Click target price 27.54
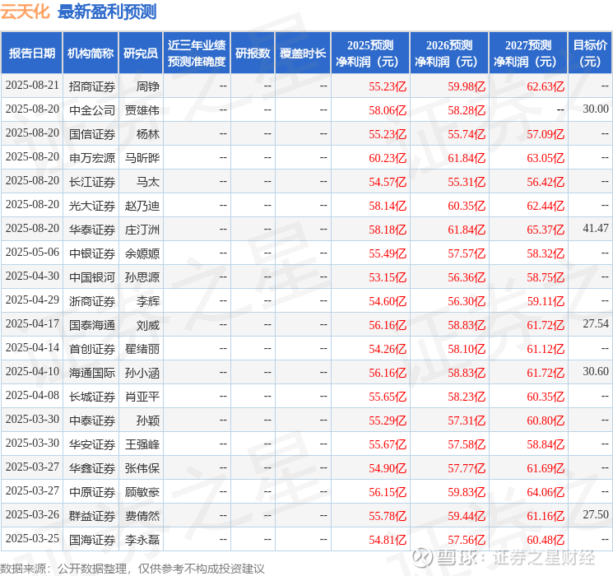613x576 pixels. [596, 323]
